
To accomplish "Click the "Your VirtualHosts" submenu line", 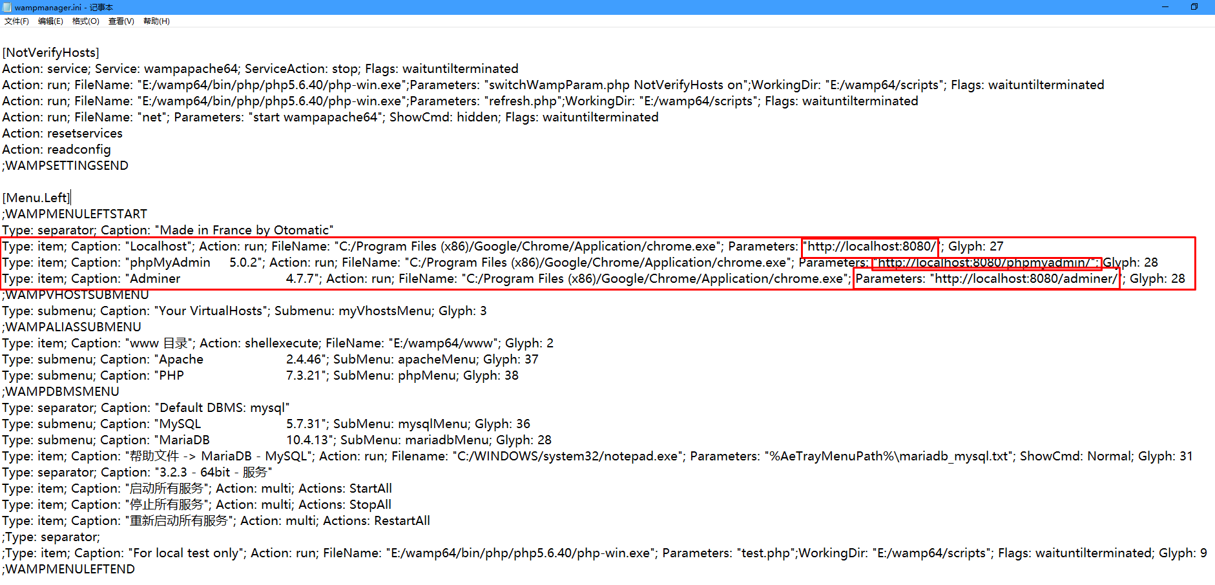I will pyautogui.click(x=244, y=311).
